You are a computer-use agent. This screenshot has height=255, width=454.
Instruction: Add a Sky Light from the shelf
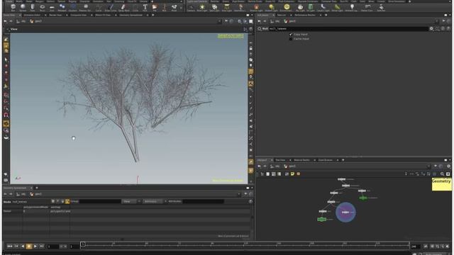point(300,8)
